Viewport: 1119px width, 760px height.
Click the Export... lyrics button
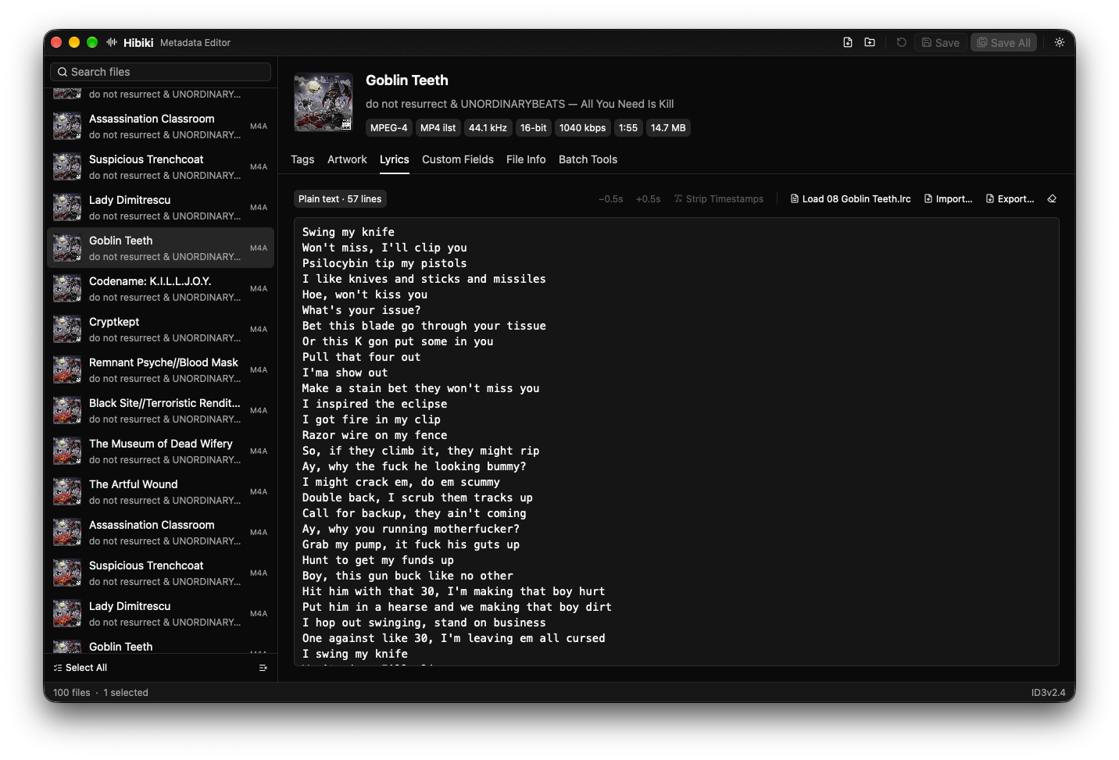pyautogui.click(x=1010, y=199)
